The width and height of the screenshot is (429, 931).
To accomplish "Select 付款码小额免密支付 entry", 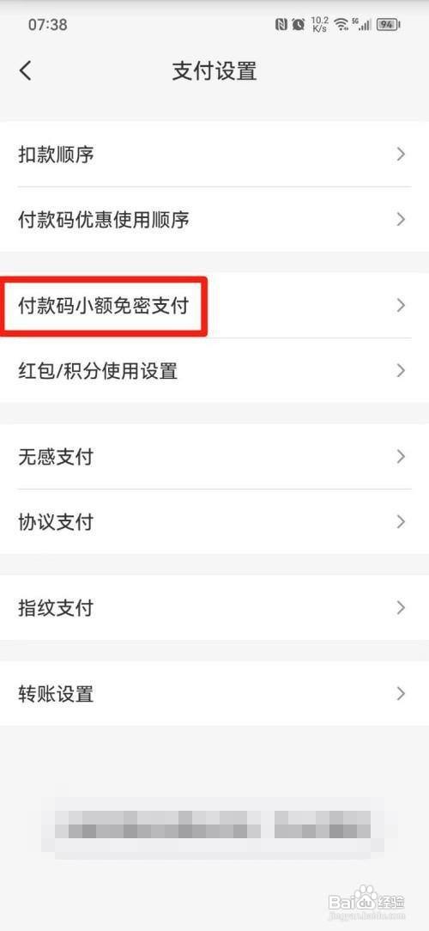I will [x=214, y=305].
